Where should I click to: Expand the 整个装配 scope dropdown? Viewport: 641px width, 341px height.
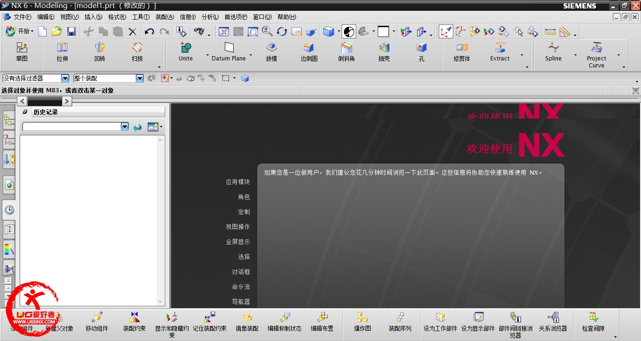click(x=139, y=79)
